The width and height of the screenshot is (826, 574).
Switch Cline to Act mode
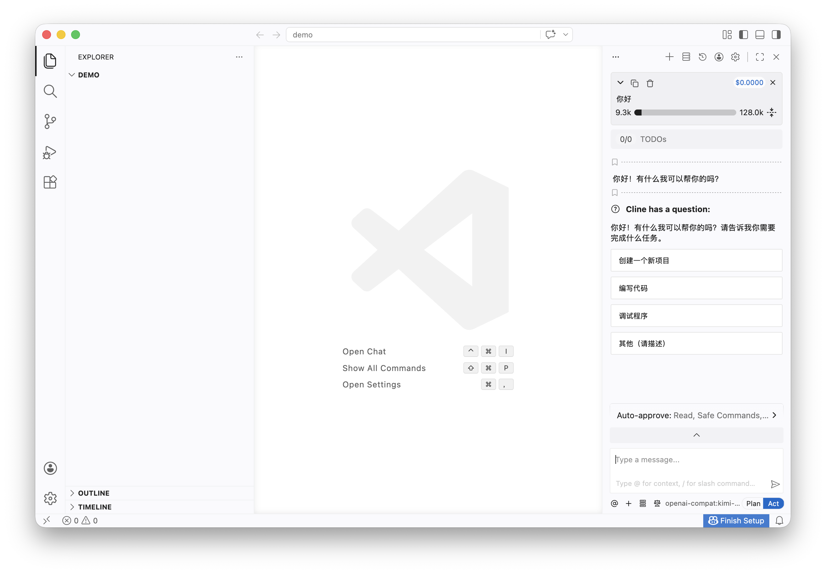click(x=773, y=504)
